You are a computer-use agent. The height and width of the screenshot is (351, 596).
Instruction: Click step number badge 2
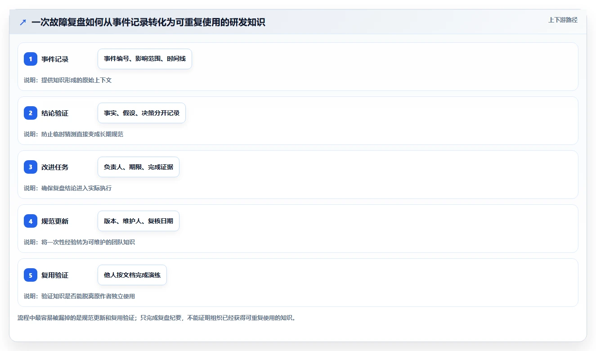tap(31, 113)
